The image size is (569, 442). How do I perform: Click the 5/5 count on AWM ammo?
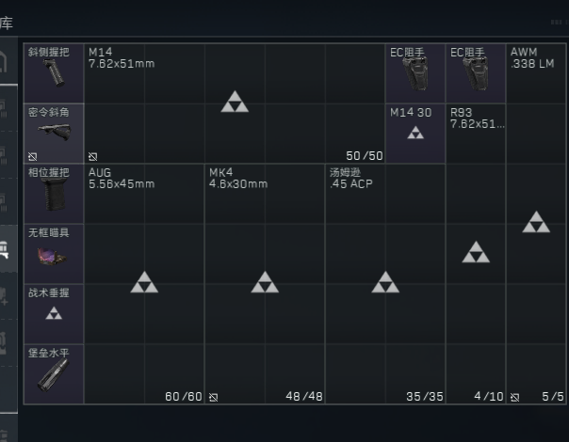click(x=553, y=397)
